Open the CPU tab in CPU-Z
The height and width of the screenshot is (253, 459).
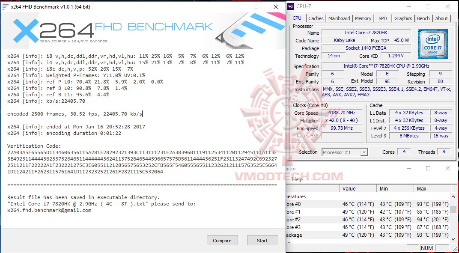click(297, 18)
